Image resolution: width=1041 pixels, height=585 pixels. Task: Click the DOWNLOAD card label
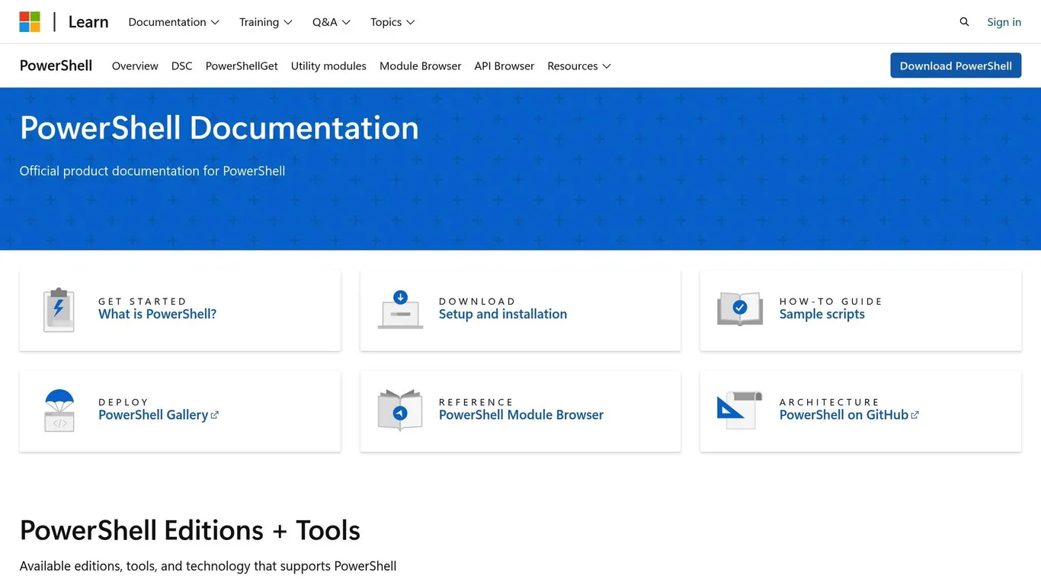tap(477, 302)
